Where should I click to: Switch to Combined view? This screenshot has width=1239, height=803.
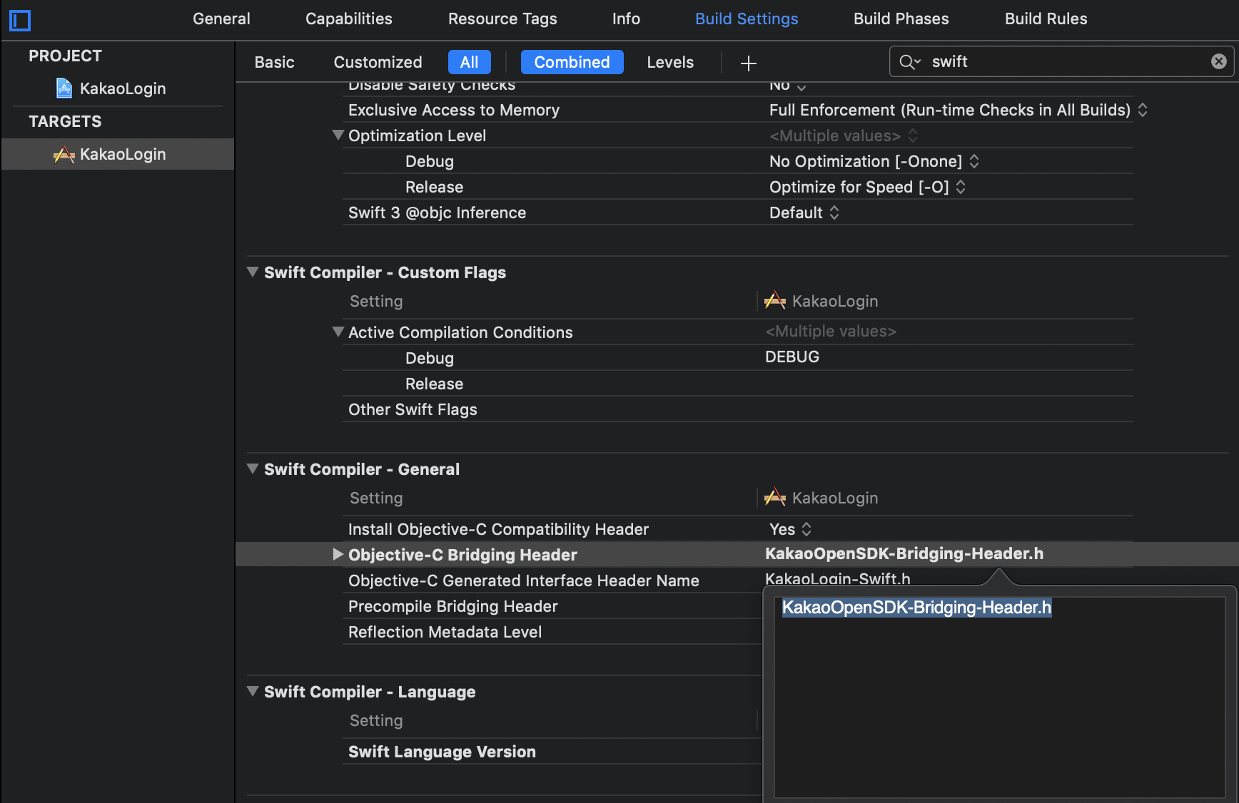[572, 62]
